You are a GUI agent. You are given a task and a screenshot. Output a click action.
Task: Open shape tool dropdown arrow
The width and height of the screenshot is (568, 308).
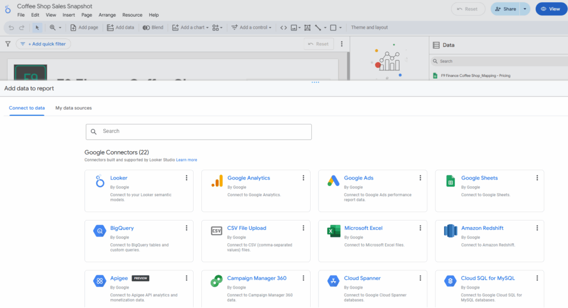point(341,28)
